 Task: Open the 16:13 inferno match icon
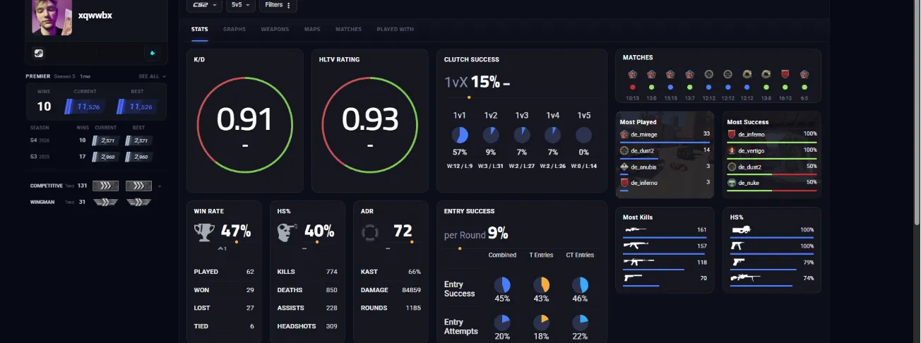pyautogui.click(x=785, y=74)
